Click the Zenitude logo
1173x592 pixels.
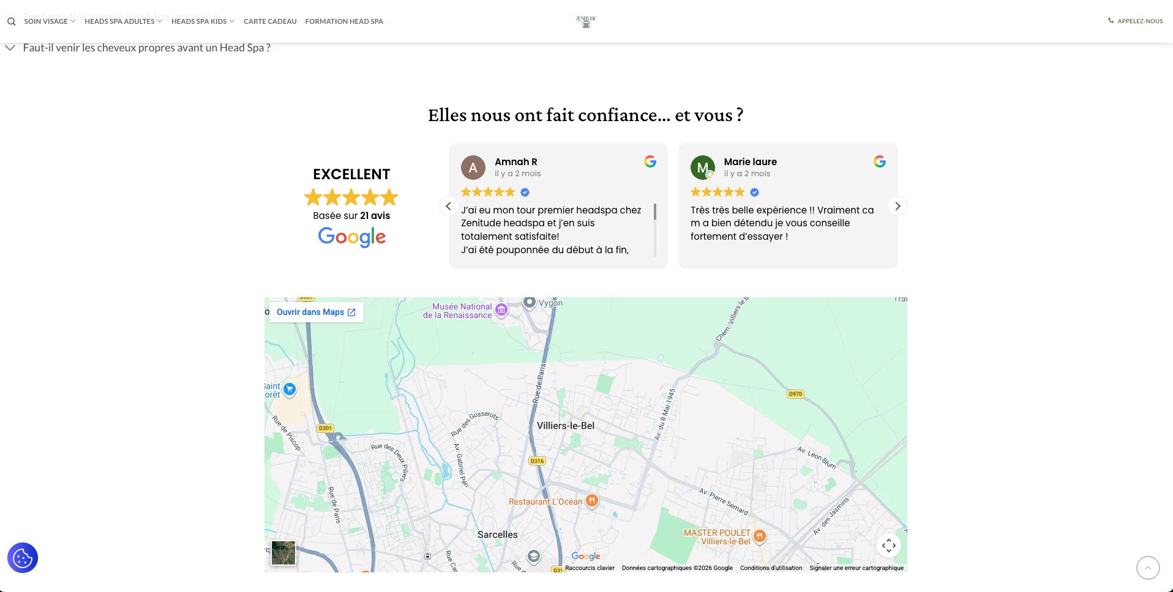[586, 21]
